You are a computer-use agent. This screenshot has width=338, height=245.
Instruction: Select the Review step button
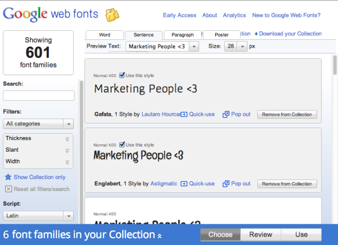261,234
